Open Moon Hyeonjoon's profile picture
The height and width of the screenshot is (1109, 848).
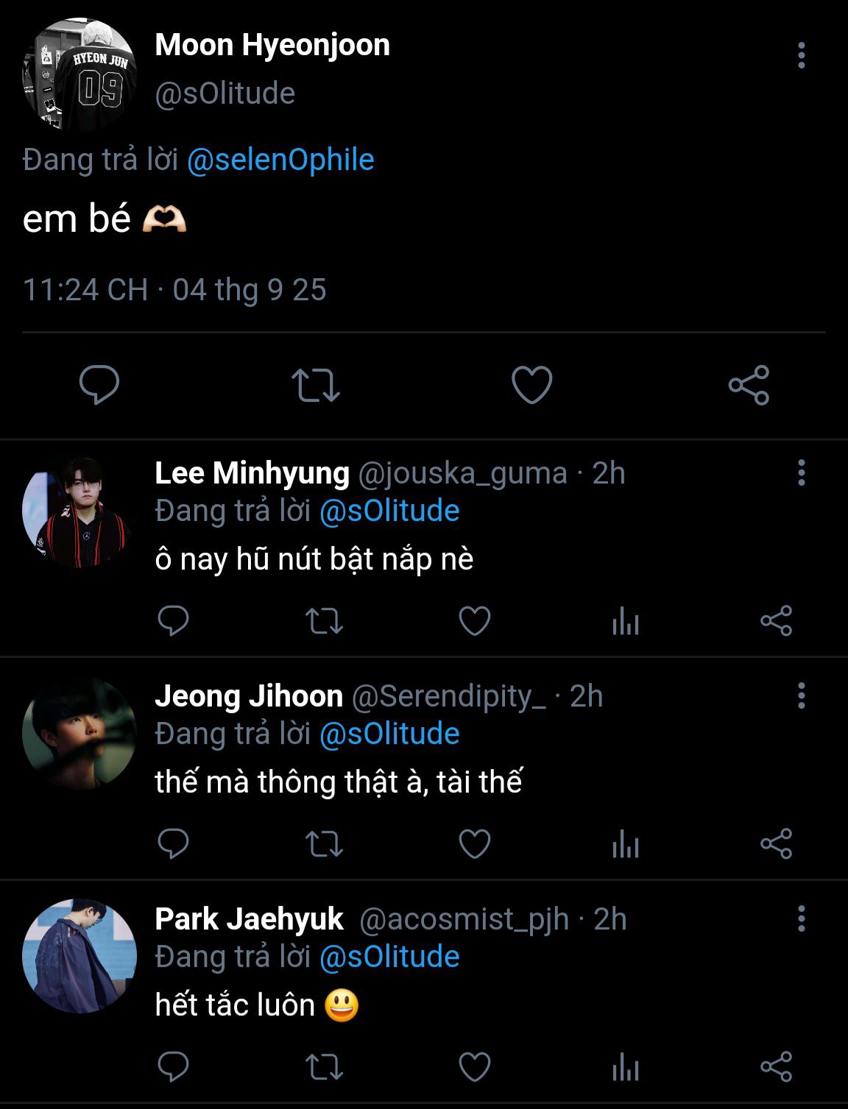(x=79, y=74)
